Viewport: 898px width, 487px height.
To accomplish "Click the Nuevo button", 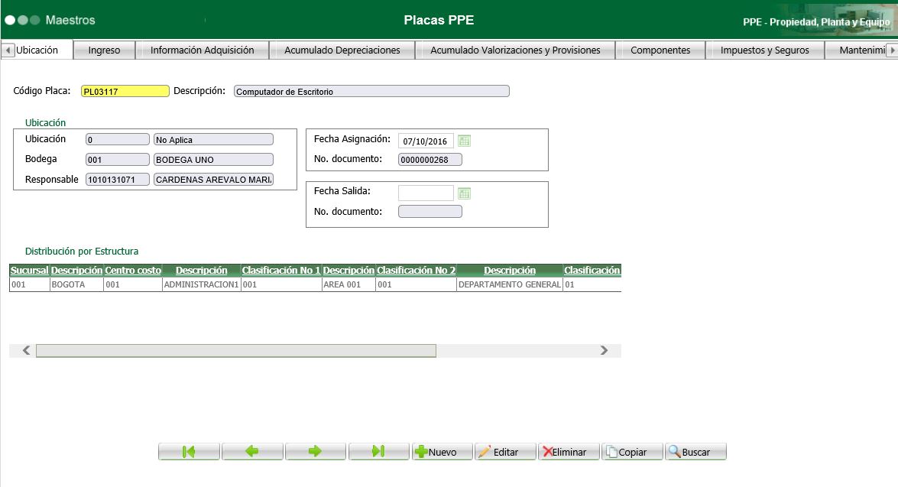I will point(443,452).
